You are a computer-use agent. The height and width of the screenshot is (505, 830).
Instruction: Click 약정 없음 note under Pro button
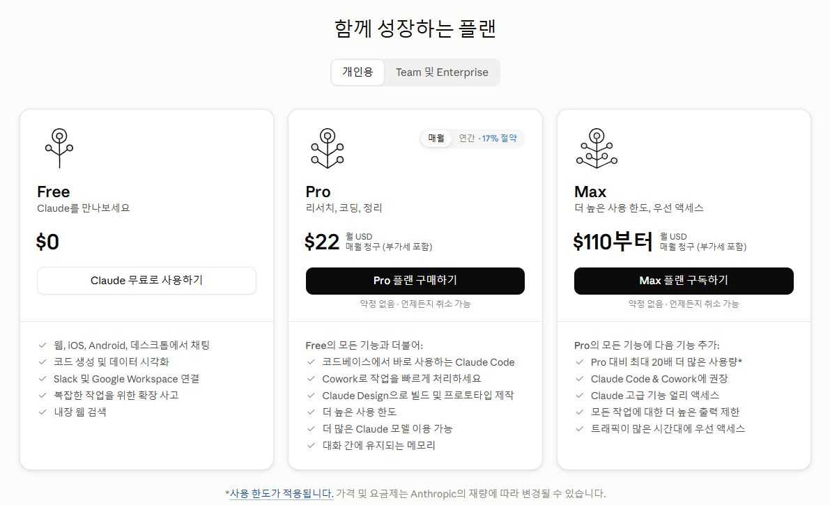[415, 304]
